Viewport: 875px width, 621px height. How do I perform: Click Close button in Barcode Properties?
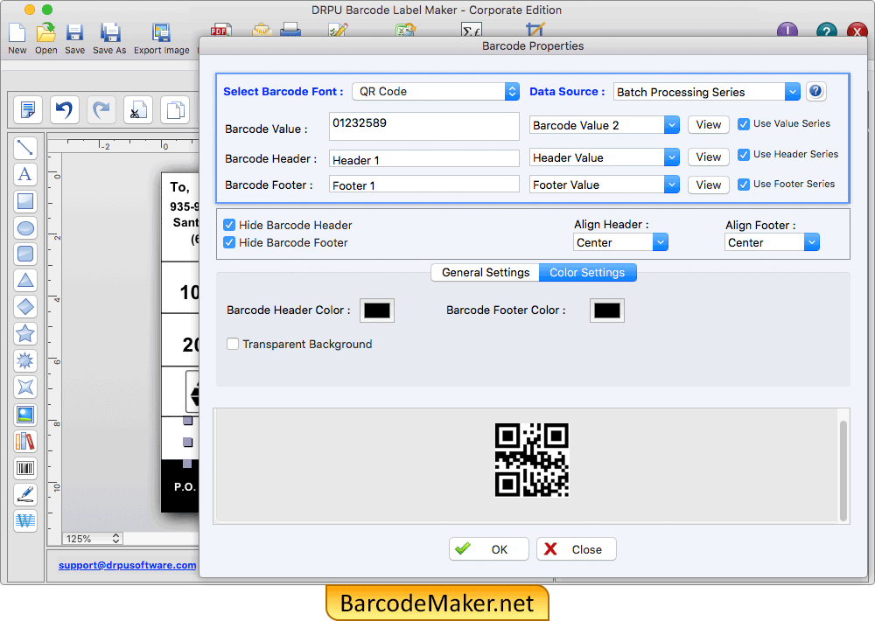coord(577,549)
